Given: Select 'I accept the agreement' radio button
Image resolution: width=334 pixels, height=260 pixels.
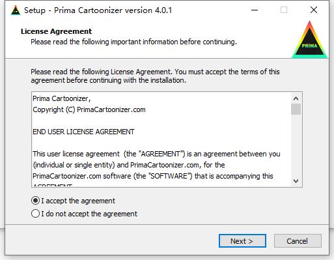Looking at the screenshot, I should 35,201.
